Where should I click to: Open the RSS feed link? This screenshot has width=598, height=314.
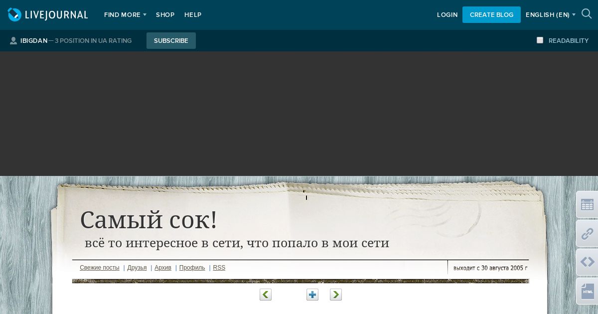coord(219,268)
